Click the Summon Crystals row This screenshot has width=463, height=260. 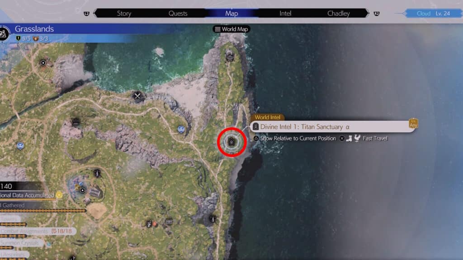tap(22, 243)
